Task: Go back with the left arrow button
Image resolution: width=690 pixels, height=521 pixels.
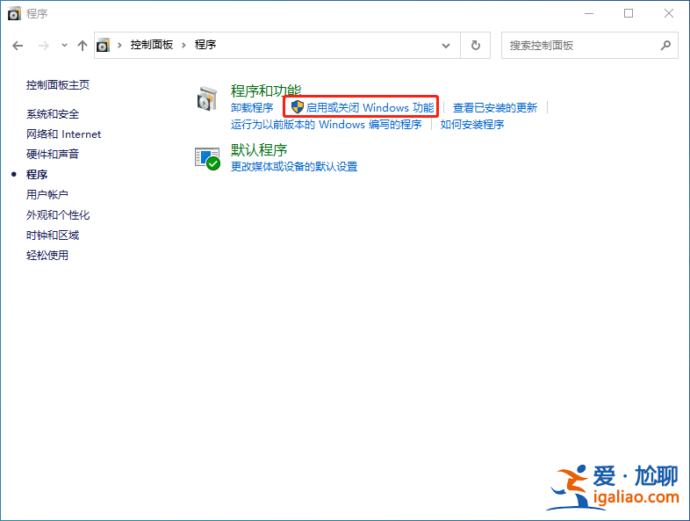Action: click(x=18, y=46)
